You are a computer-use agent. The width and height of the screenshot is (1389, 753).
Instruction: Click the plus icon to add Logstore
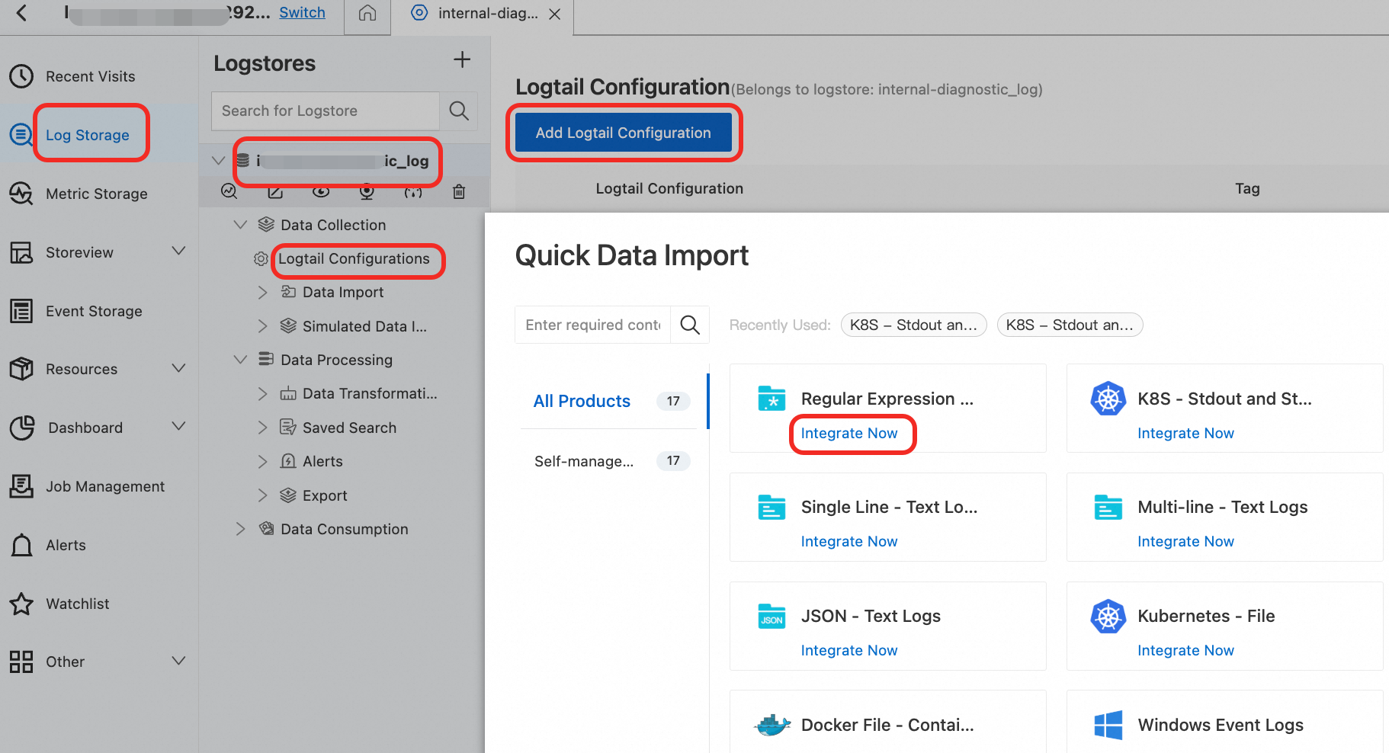pyautogui.click(x=462, y=60)
